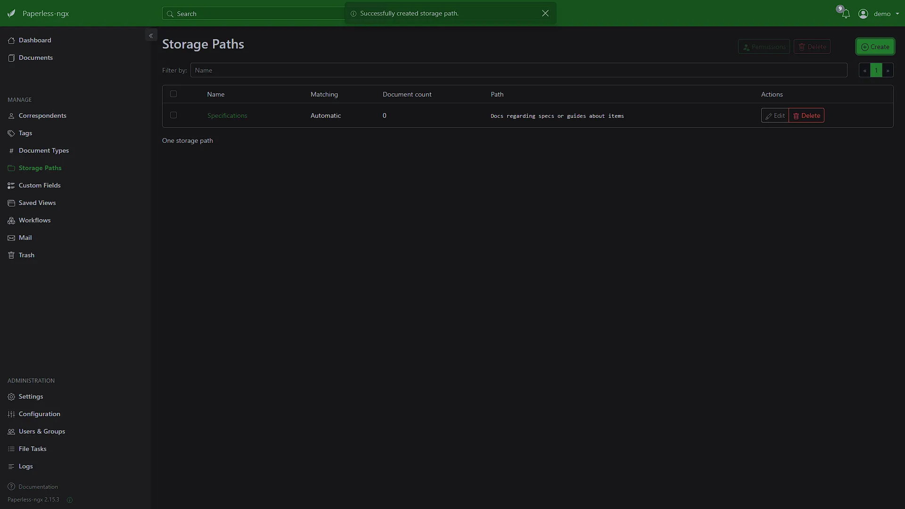Toggle the select-all checkbox in header

tap(173, 94)
